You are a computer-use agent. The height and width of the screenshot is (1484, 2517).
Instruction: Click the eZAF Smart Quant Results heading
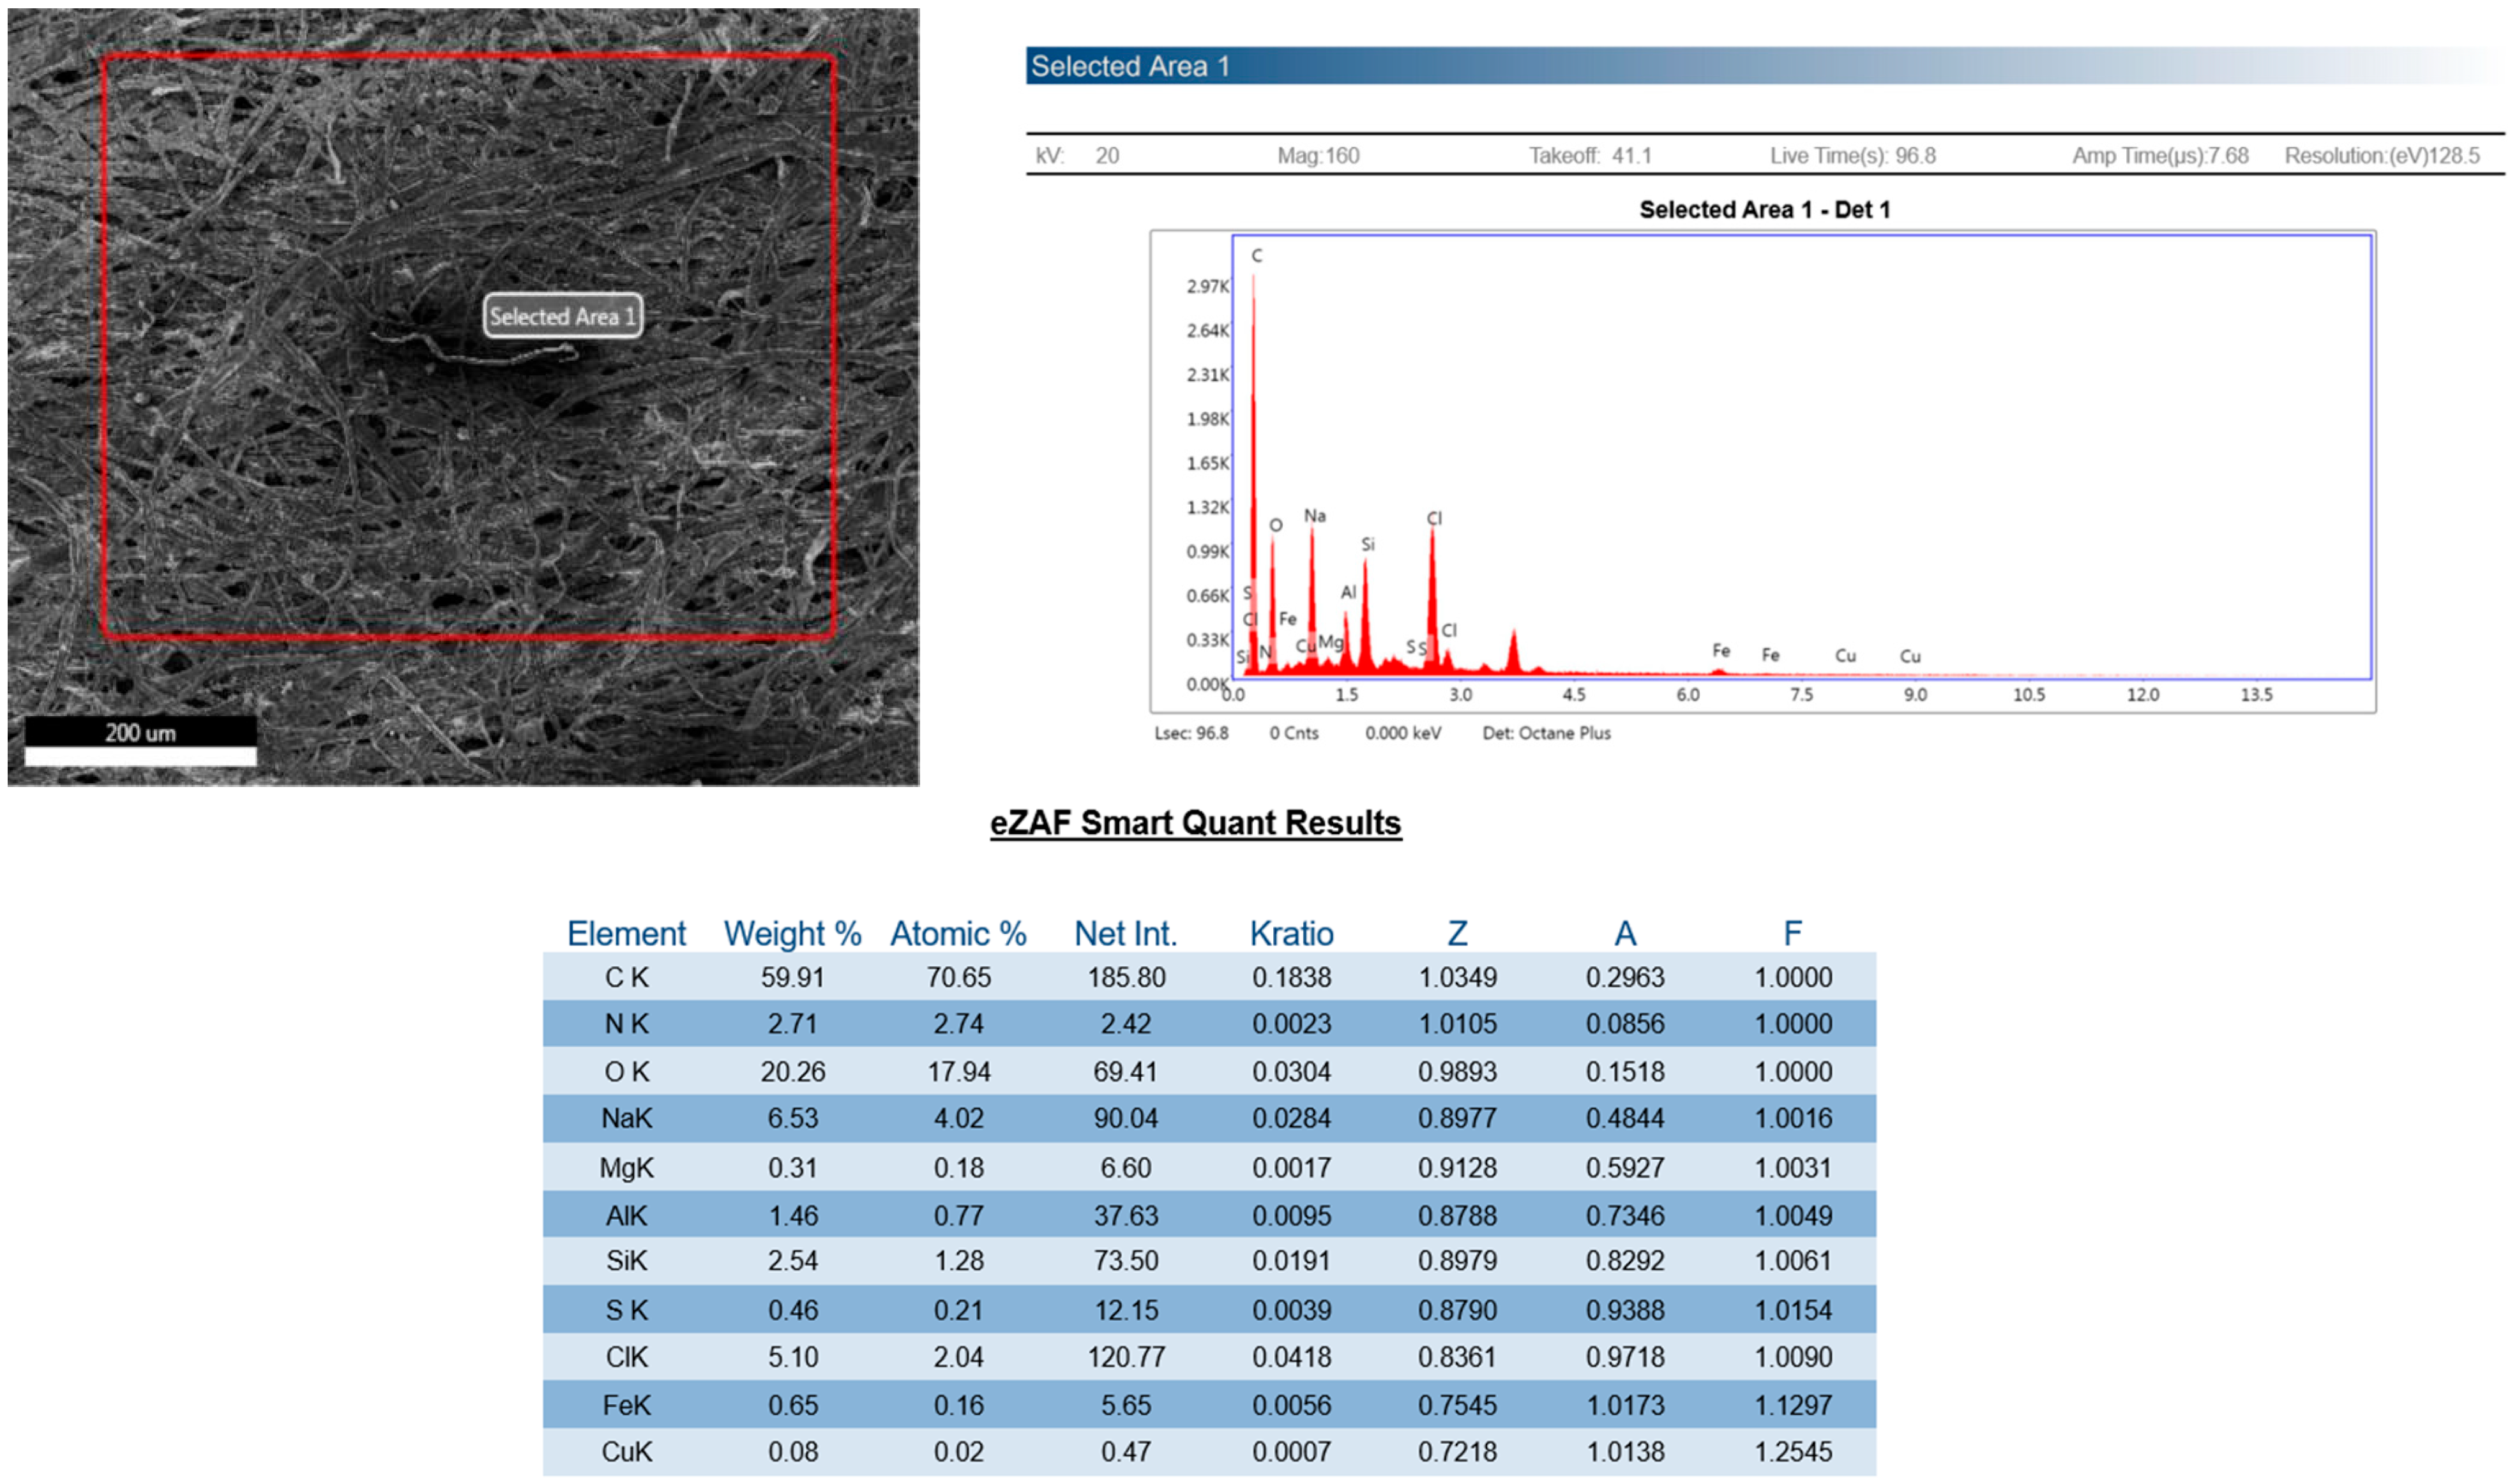1195,823
